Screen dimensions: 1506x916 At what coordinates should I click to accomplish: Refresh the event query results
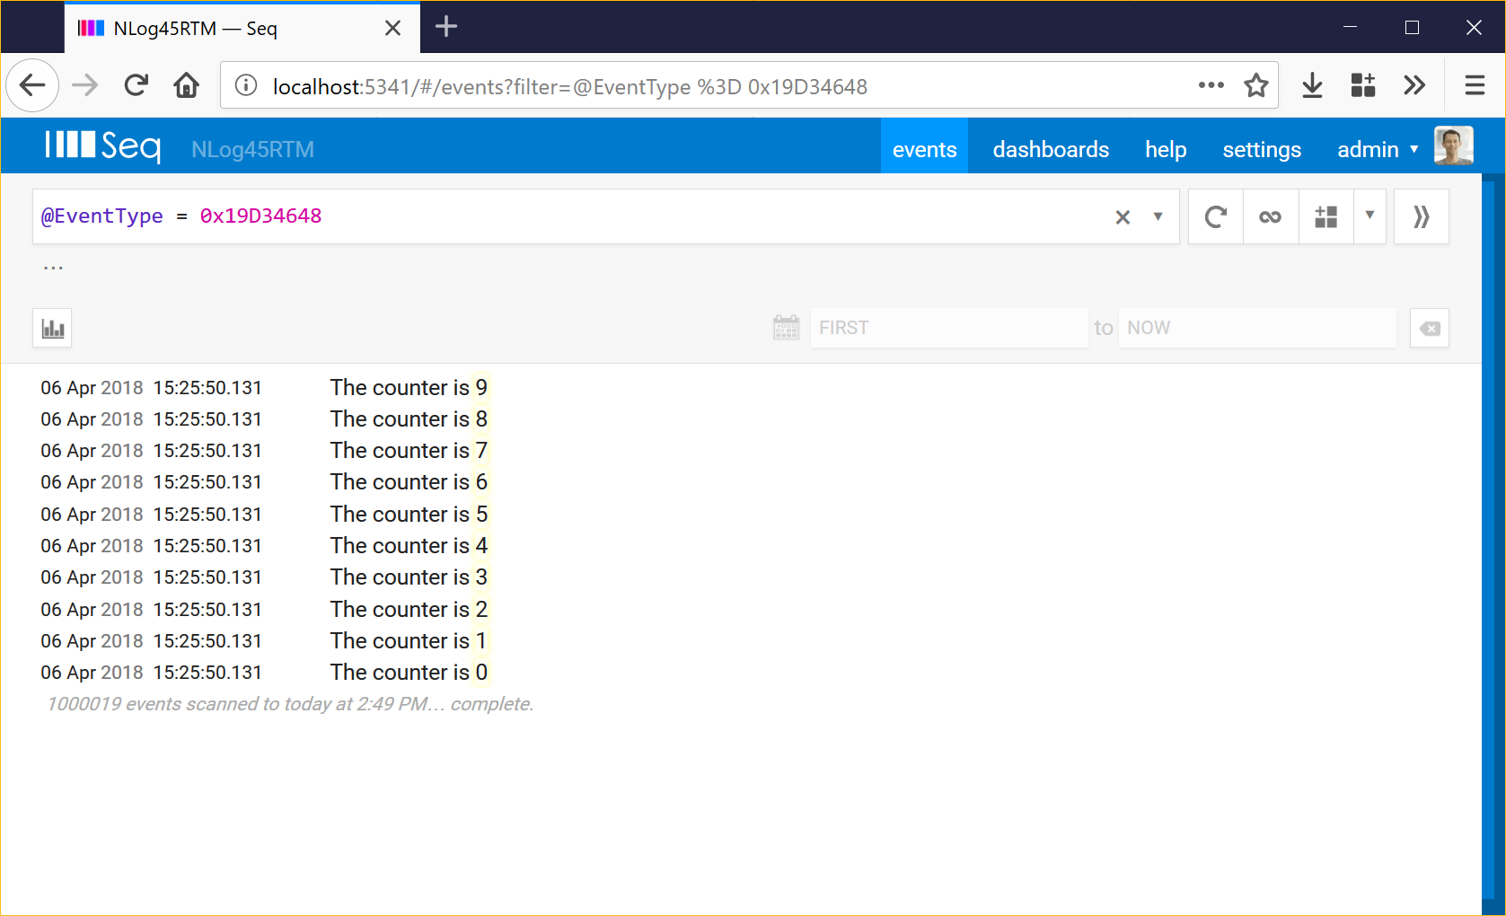click(x=1216, y=216)
